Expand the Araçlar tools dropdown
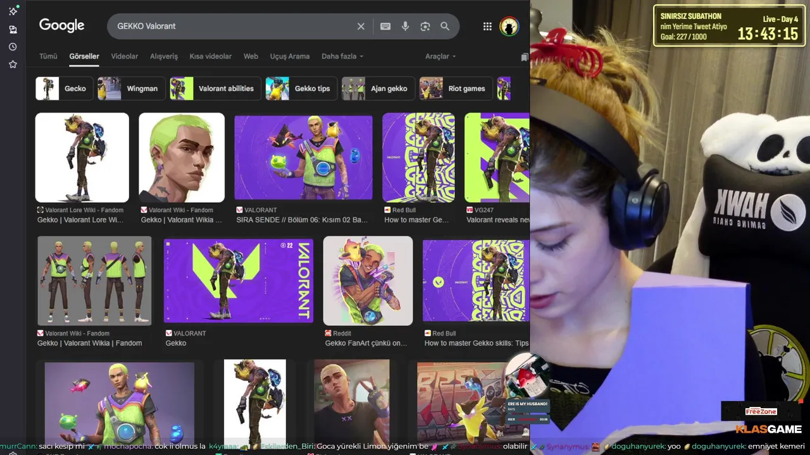The width and height of the screenshot is (810, 455). pyautogui.click(x=440, y=56)
